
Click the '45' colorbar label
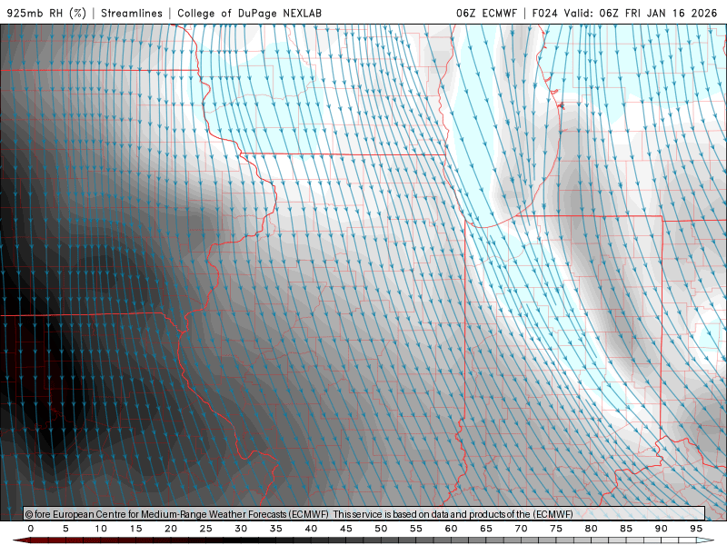pos(346,529)
